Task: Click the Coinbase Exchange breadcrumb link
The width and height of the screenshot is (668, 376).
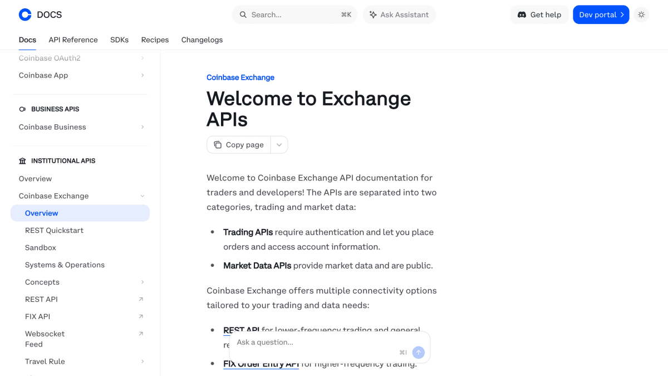Action: (240, 77)
